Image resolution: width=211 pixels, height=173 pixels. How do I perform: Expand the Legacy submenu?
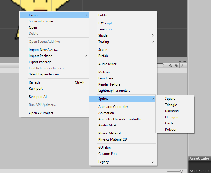point(123,162)
